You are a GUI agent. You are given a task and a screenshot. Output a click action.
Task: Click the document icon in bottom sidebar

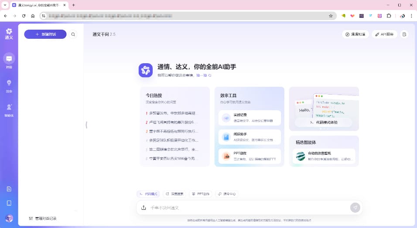(9, 189)
